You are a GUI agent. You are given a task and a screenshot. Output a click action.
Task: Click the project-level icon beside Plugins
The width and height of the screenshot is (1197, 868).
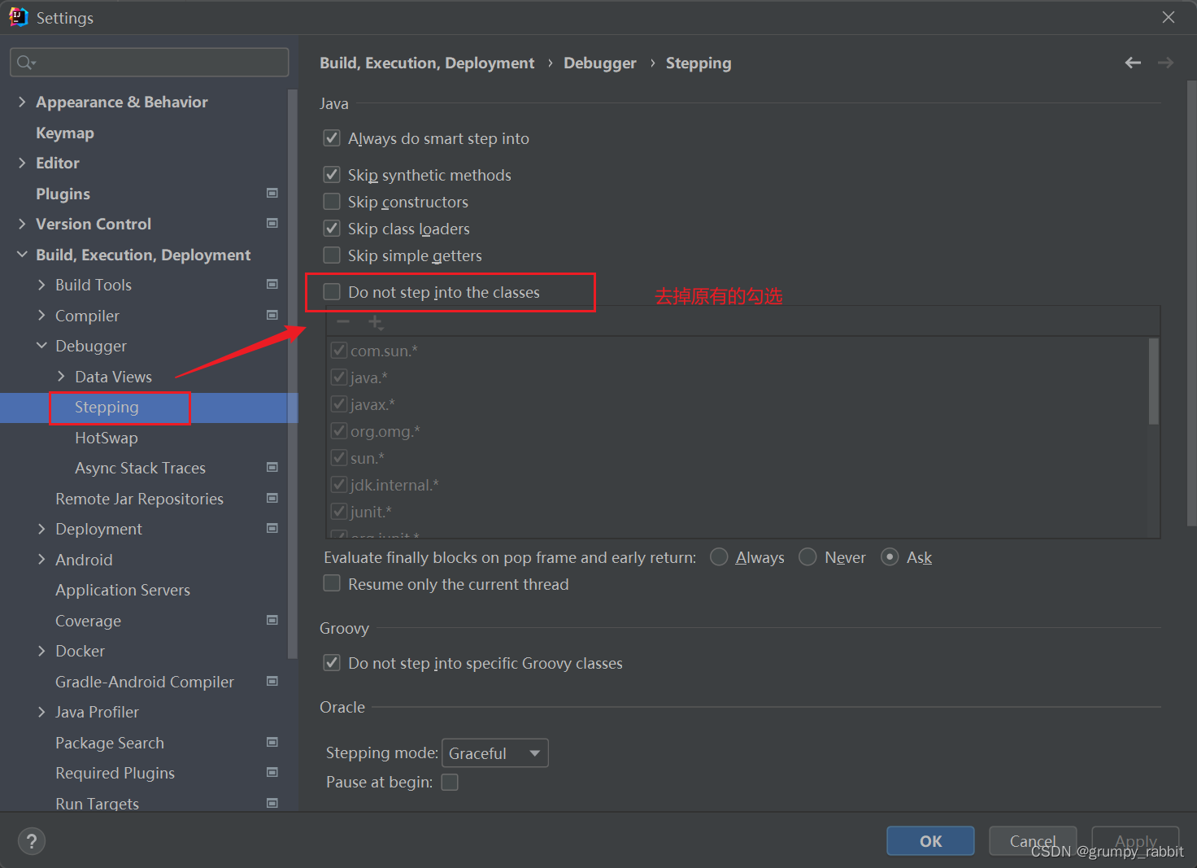[x=272, y=193]
